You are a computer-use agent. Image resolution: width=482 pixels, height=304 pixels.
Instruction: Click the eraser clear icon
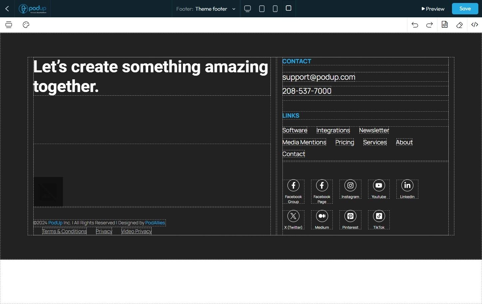(x=459, y=25)
